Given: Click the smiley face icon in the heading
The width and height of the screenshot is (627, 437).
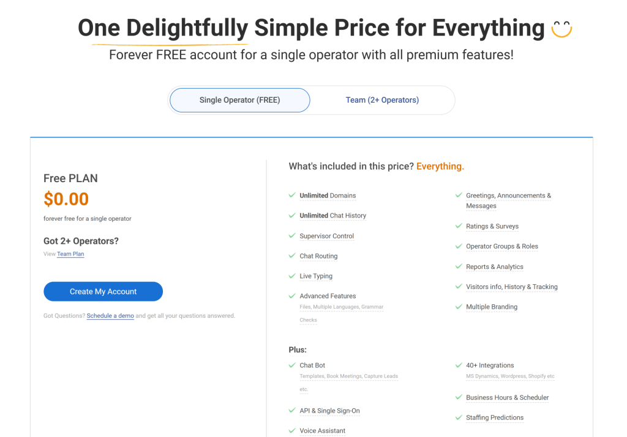Looking at the screenshot, I should [x=561, y=29].
